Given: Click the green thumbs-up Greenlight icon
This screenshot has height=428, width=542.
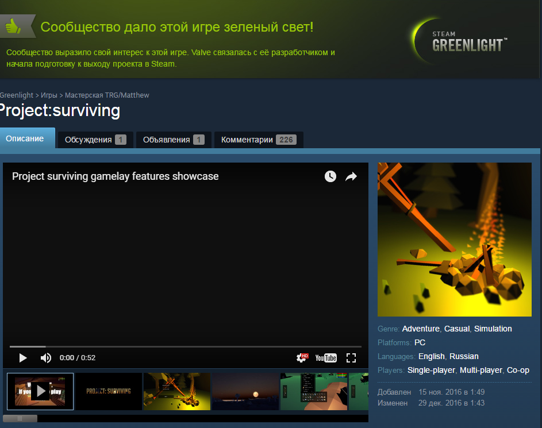Looking at the screenshot, I should click(x=13, y=26).
